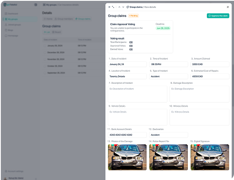Click the Claim Approval Voting heading
234x180 pixels.
[122, 24]
